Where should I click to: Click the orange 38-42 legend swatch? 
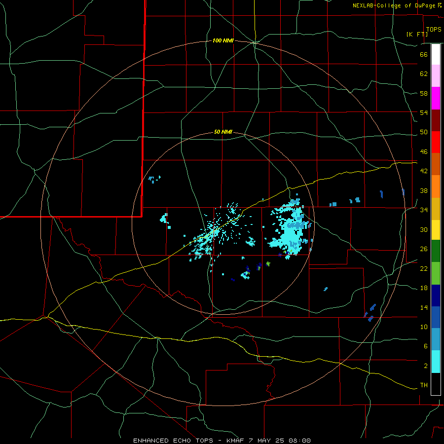point(436,186)
